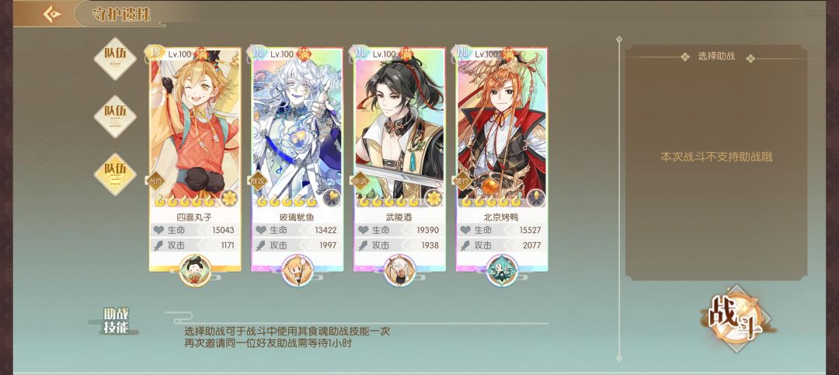Viewport: 839px width, 375px height.
Task: Click the flower badge on 武陵酒 card
Action: pos(434,199)
